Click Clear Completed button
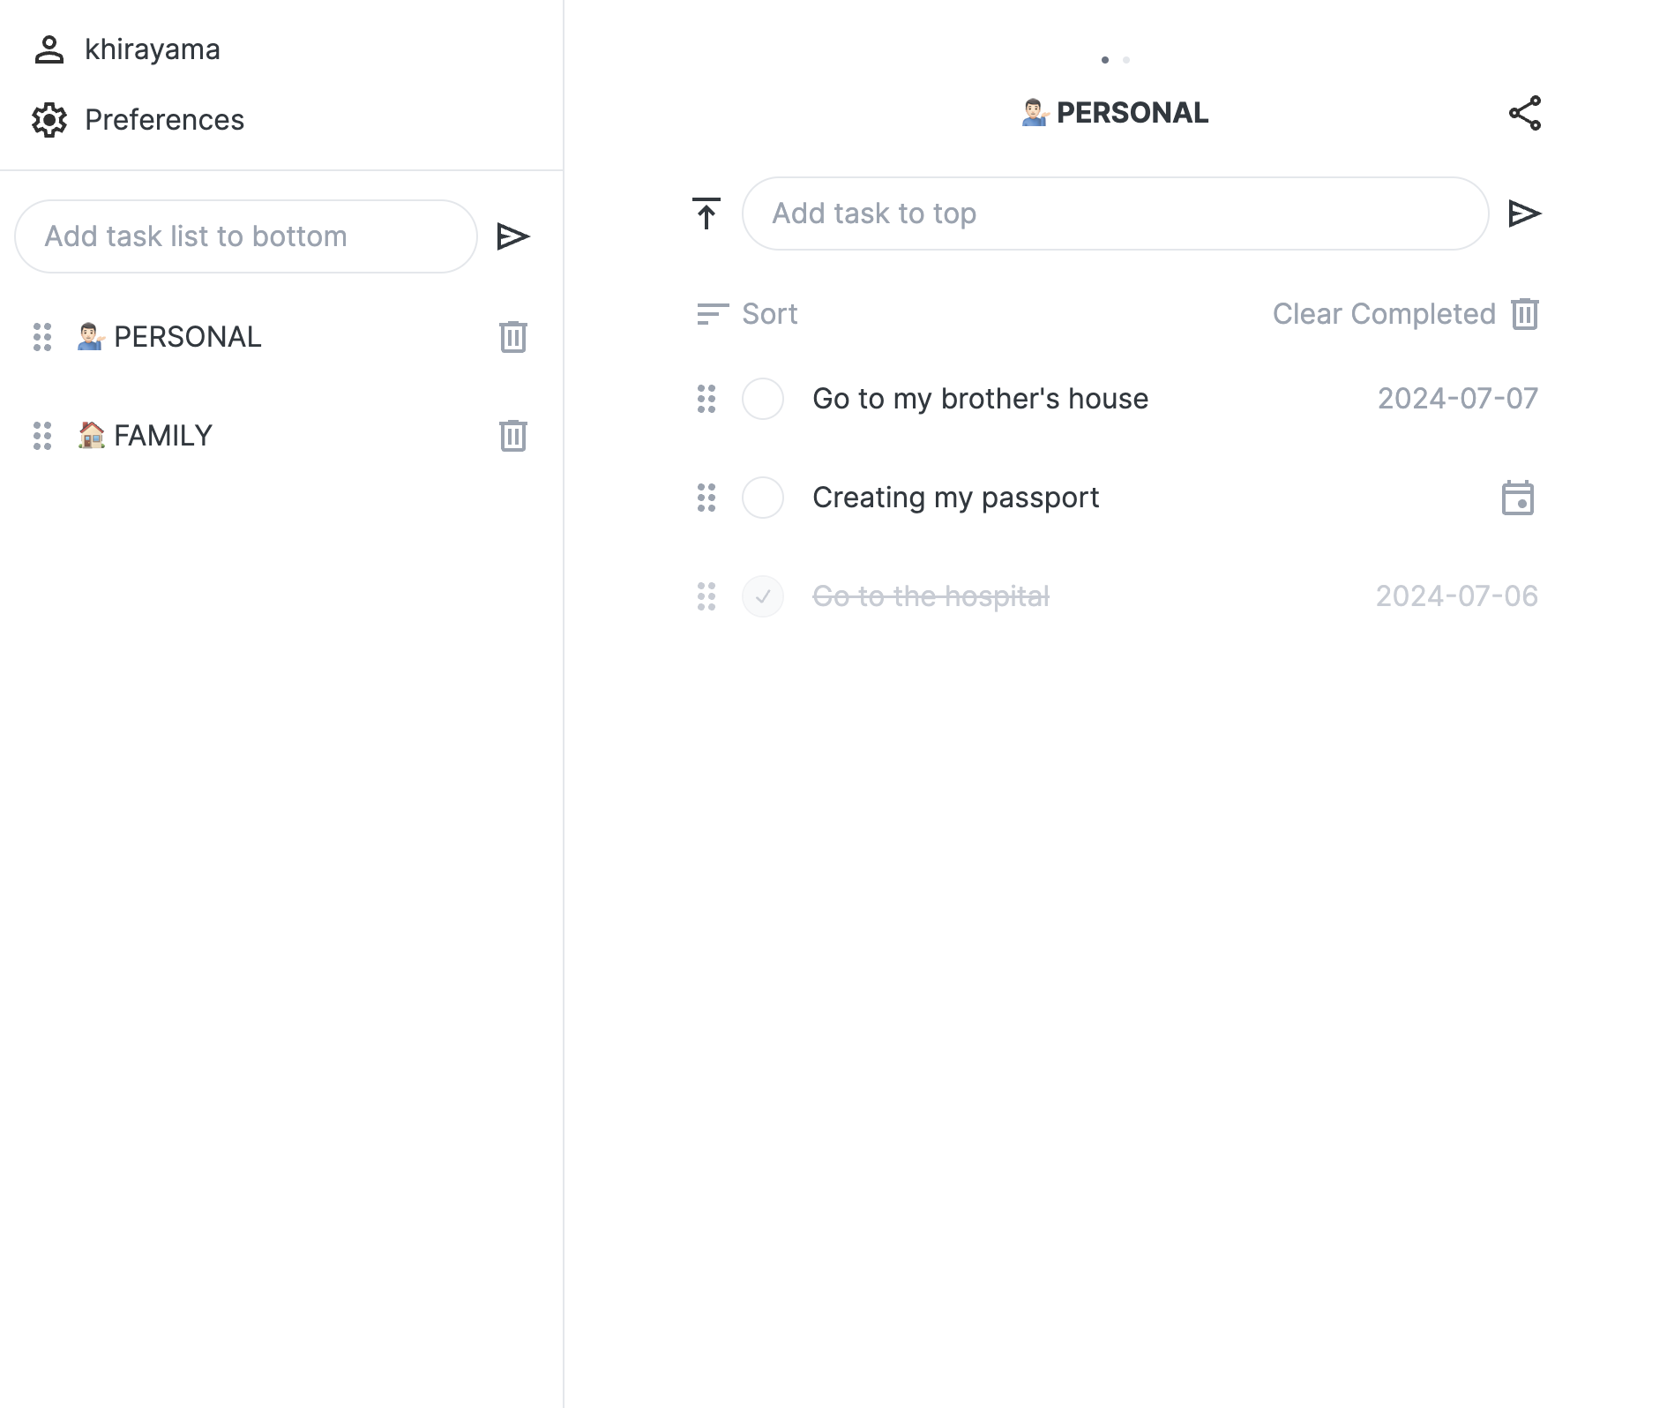1667x1408 pixels. 1406,314
